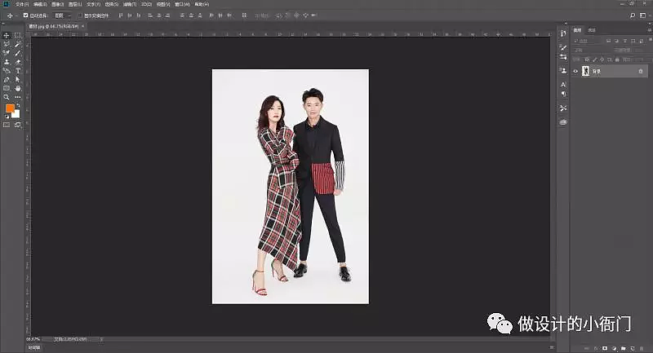Screen dimensions: 653x353
Task: Open the Filter menu
Action: (x=130, y=4)
